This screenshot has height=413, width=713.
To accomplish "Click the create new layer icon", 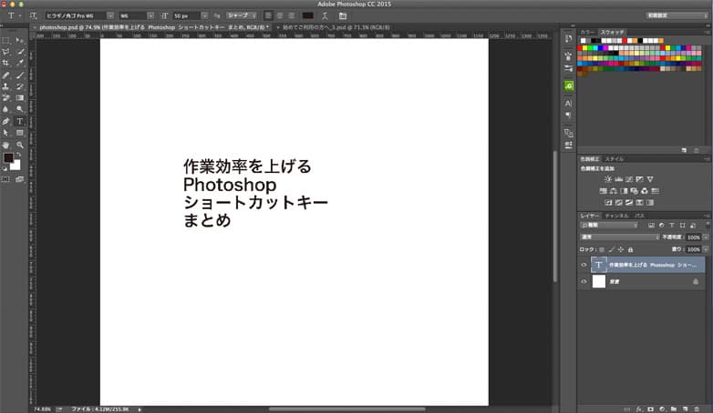I will (x=686, y=409).
